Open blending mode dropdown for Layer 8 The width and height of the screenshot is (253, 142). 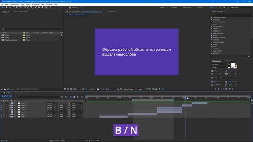[51, 105]
